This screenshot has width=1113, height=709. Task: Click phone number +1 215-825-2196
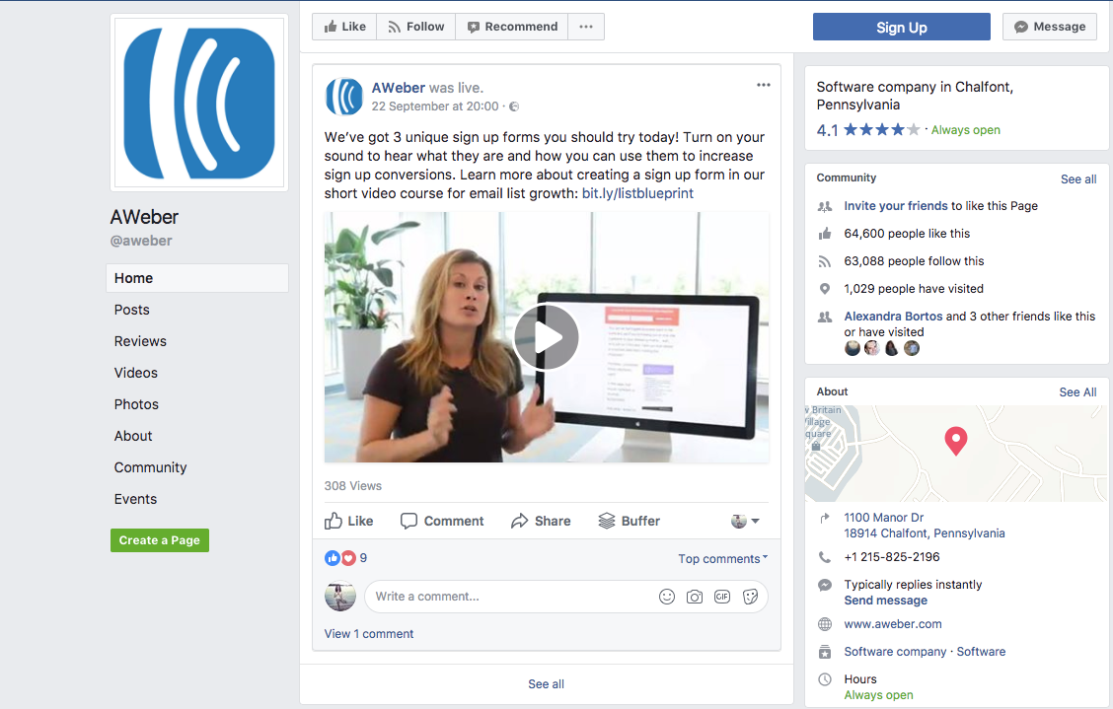(x=892, y=557)
